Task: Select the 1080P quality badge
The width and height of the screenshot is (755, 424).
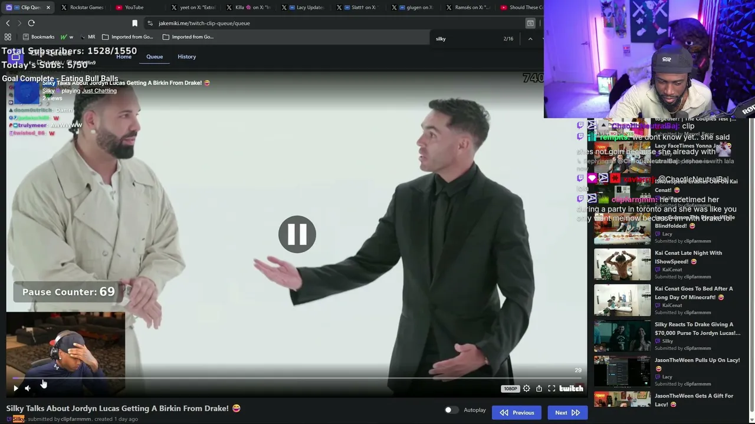Action: coord(510,389)
